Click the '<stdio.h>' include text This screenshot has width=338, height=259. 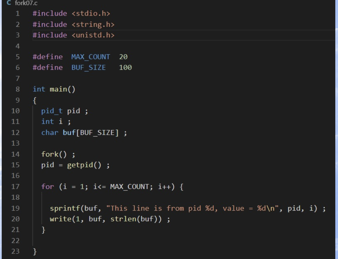[91, 14]
